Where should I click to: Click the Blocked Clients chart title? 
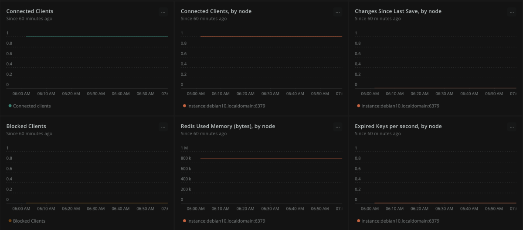pos(26,126)
